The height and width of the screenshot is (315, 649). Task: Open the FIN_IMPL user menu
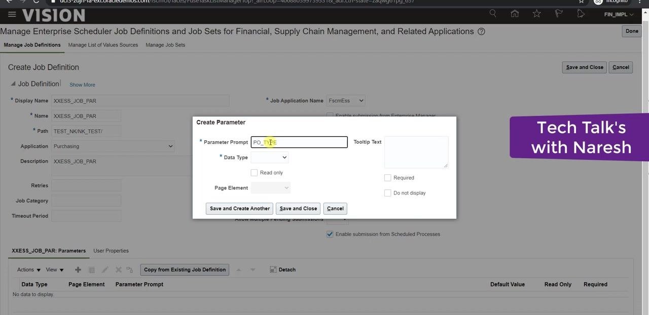point(619,14)
